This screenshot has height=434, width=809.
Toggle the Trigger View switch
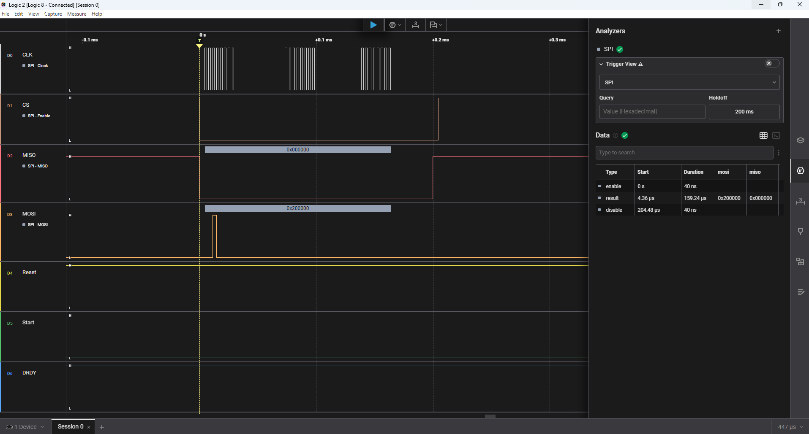[x=772, y=63]
